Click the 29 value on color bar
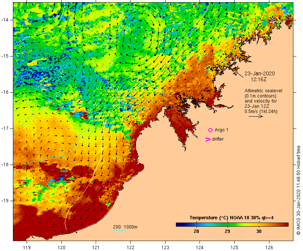The image size is (303, 251). click(228, 231)
